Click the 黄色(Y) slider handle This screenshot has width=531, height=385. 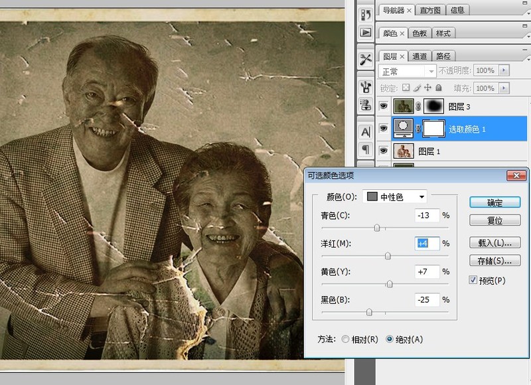coord(390,284)
